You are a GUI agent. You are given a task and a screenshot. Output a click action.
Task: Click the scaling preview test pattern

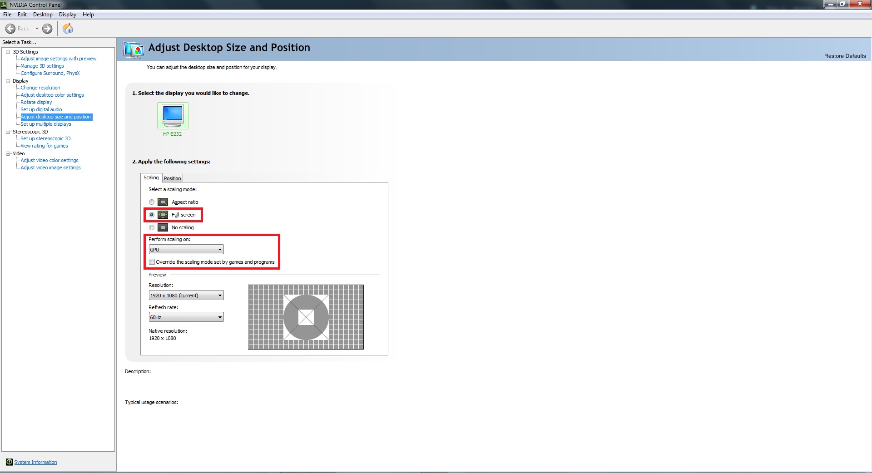(306, 317)
